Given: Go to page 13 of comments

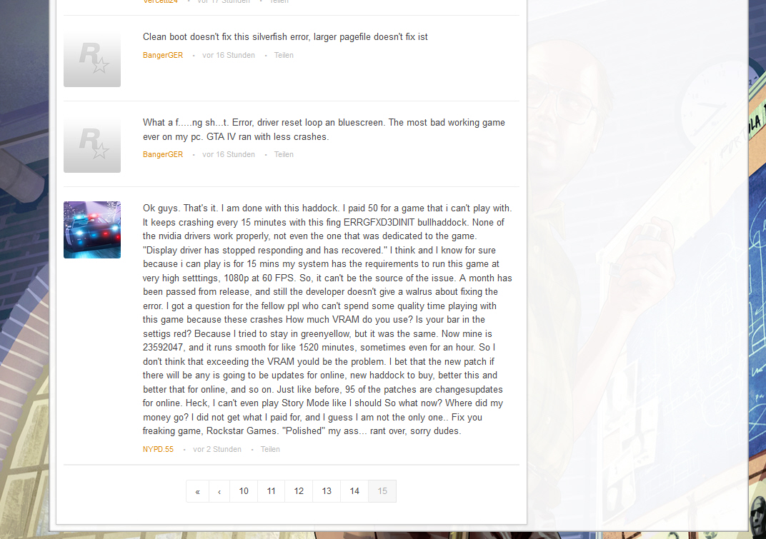Looking at the screenshot, I should [327, 491].
